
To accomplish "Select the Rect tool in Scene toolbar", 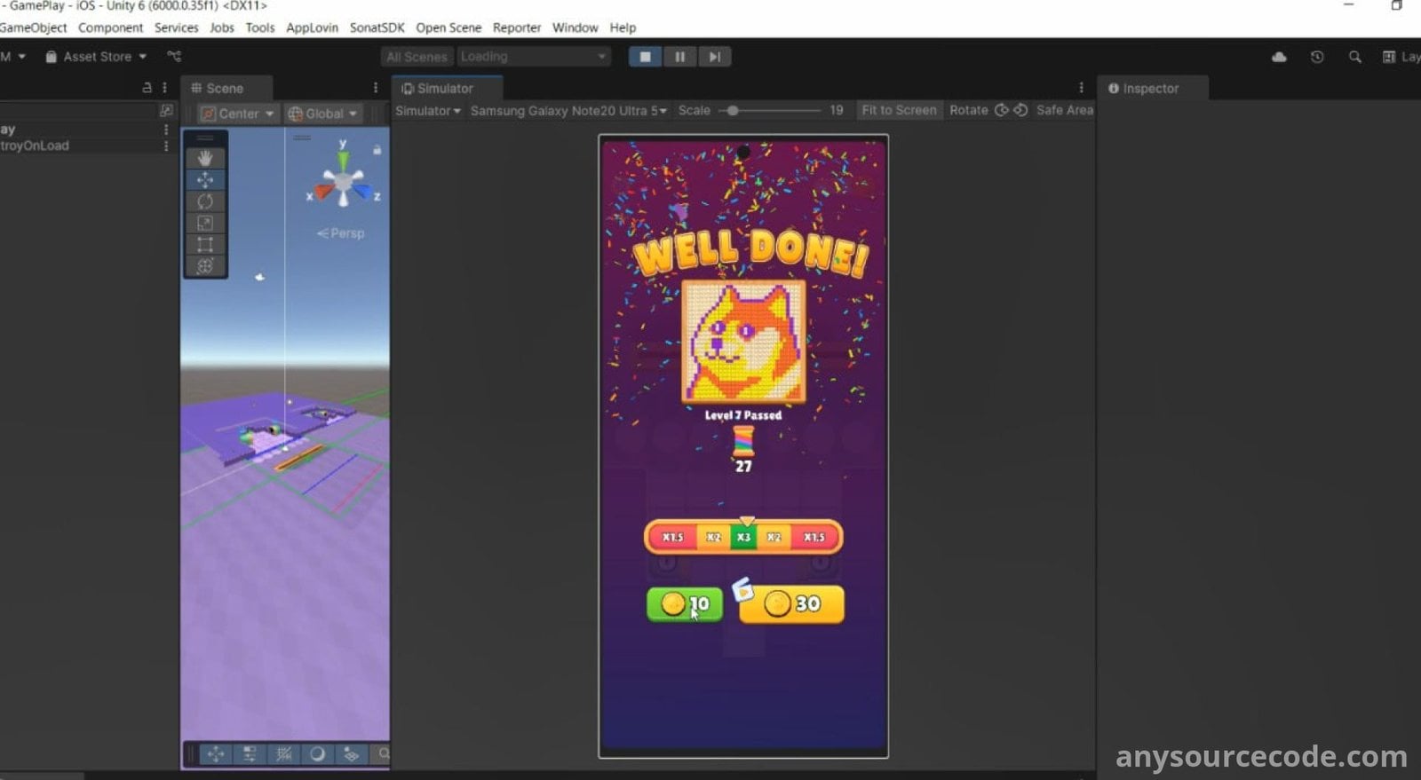I will coord(205,245).
